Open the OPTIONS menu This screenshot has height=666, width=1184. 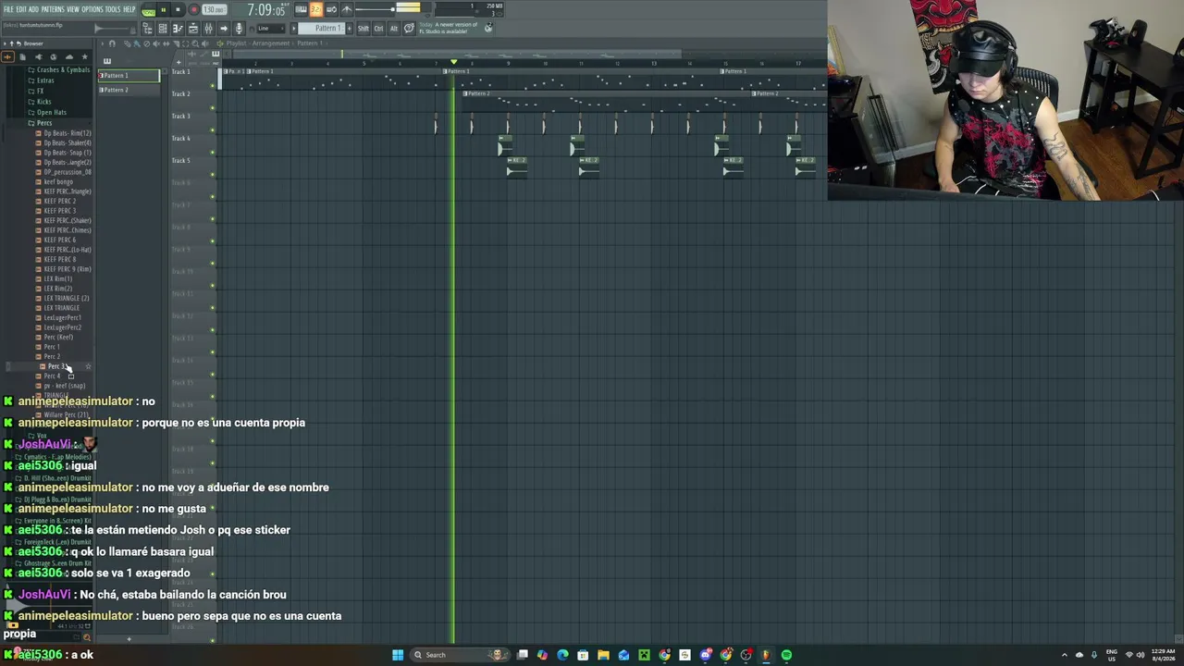coord(92,9)
